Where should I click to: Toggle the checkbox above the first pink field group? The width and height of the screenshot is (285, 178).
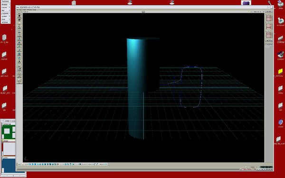tap(266, 14)
